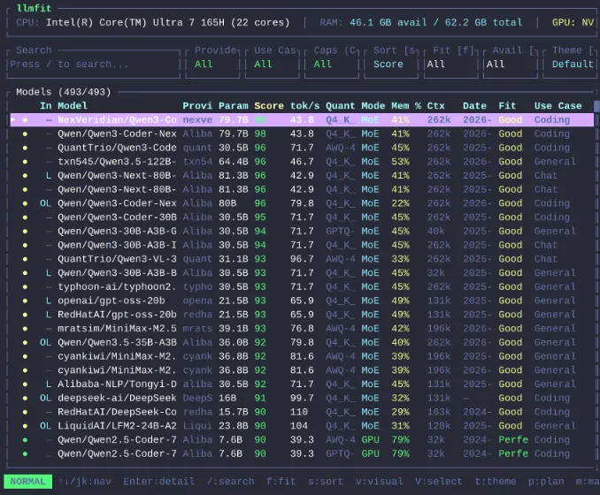The height and width of the screenshot is (495, 600).
Task: Select the openai/gpt-oss-20b model row
Action: pos(302,301)
